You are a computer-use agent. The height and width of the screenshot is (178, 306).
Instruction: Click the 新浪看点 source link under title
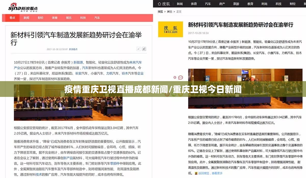click(x=73, y=49)
